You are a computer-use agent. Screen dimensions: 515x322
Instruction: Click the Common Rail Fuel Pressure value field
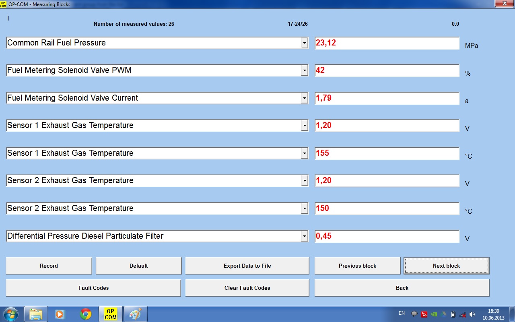[387, 43]
